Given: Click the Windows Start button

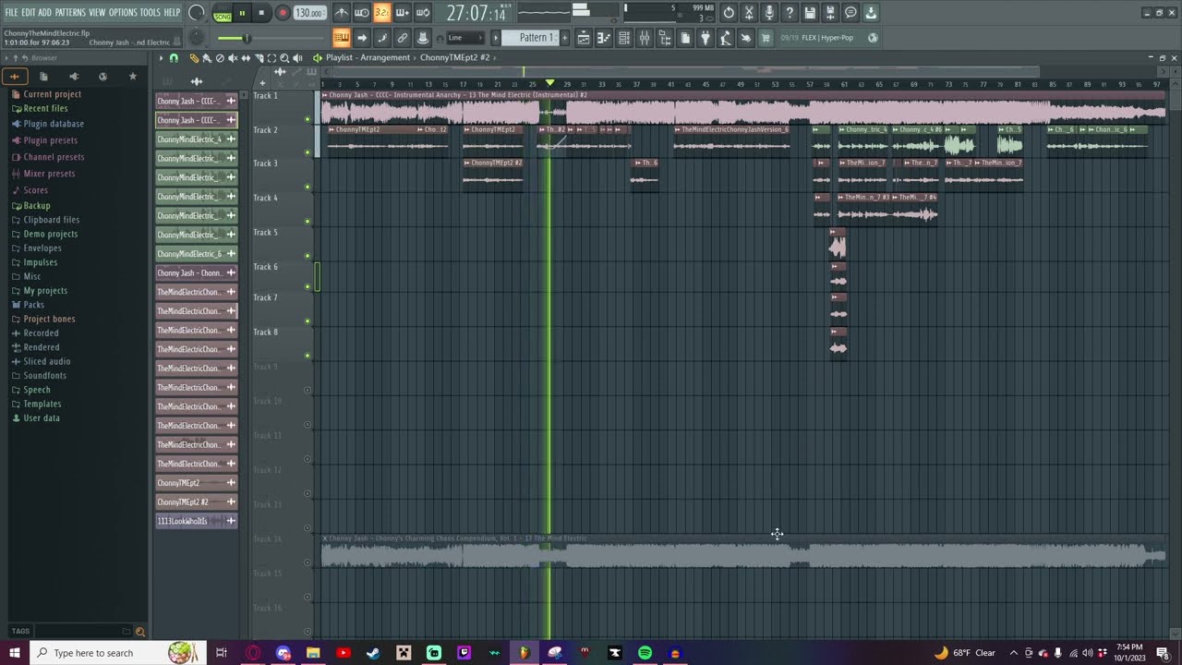Looking at the screenshot, I should click(14, 653).
